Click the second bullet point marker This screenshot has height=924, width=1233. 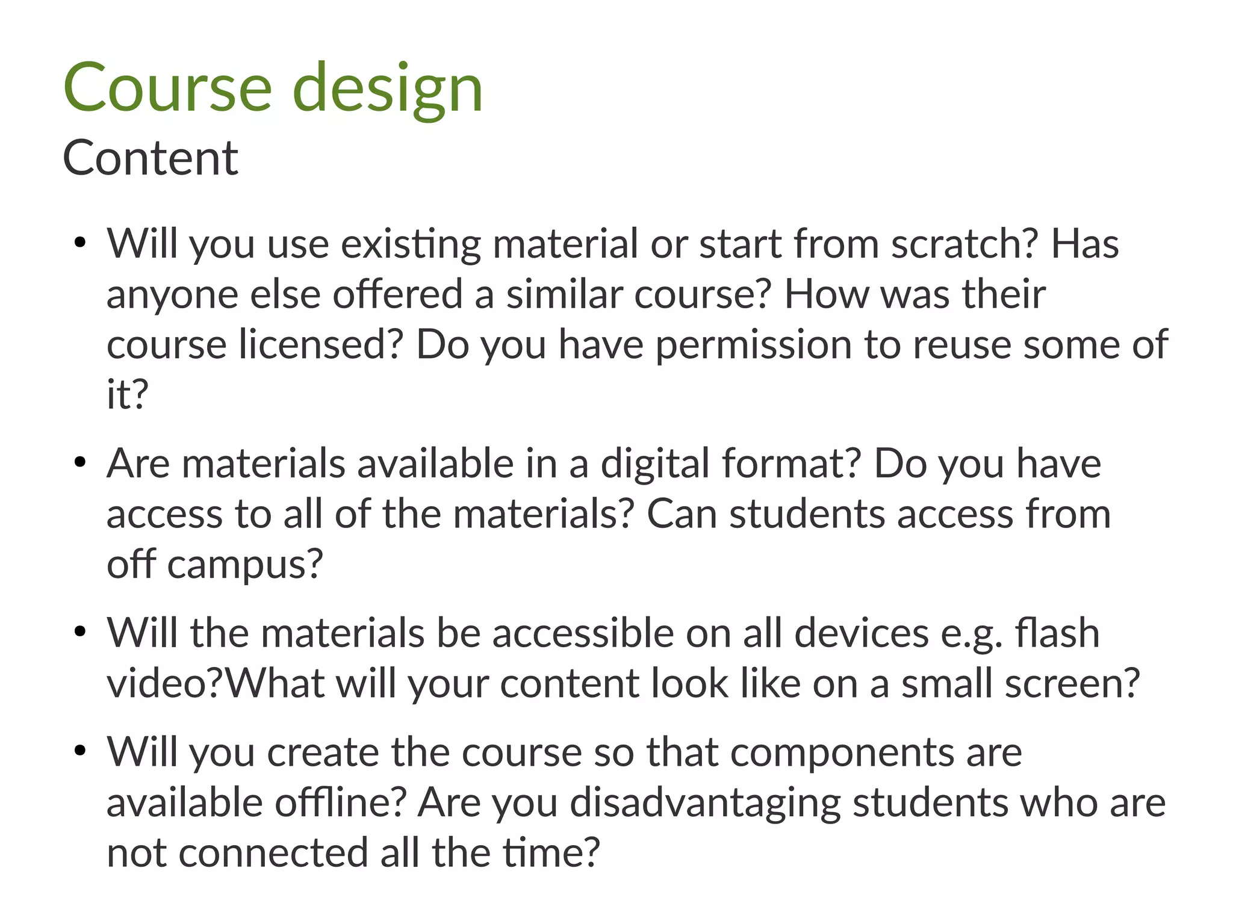[x=79, y=464]
